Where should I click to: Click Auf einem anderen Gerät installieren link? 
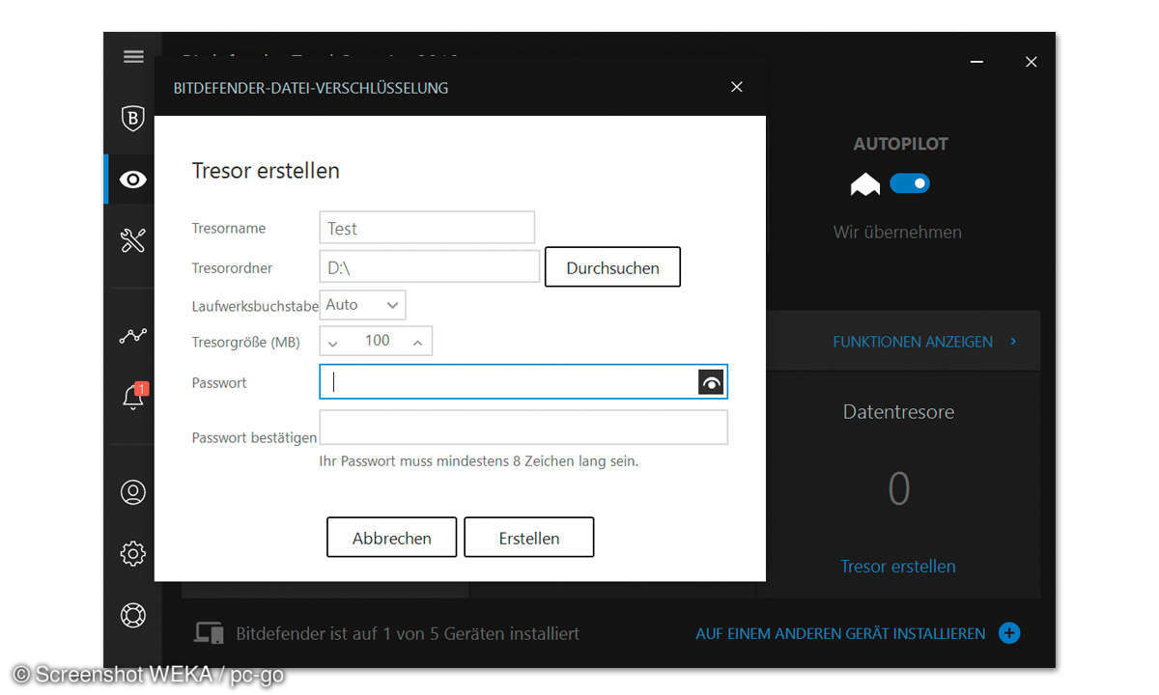tap(840, 633)
